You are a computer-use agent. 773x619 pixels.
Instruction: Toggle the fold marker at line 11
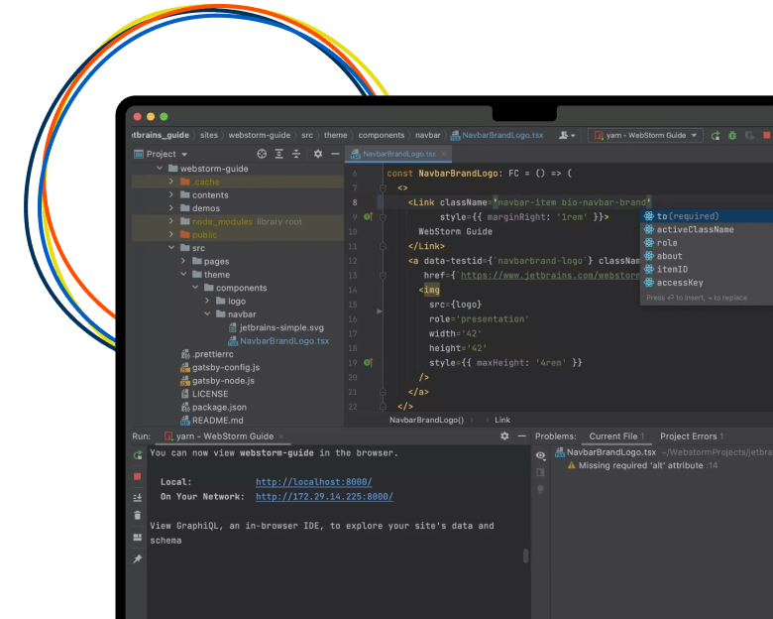coord(383,246)
